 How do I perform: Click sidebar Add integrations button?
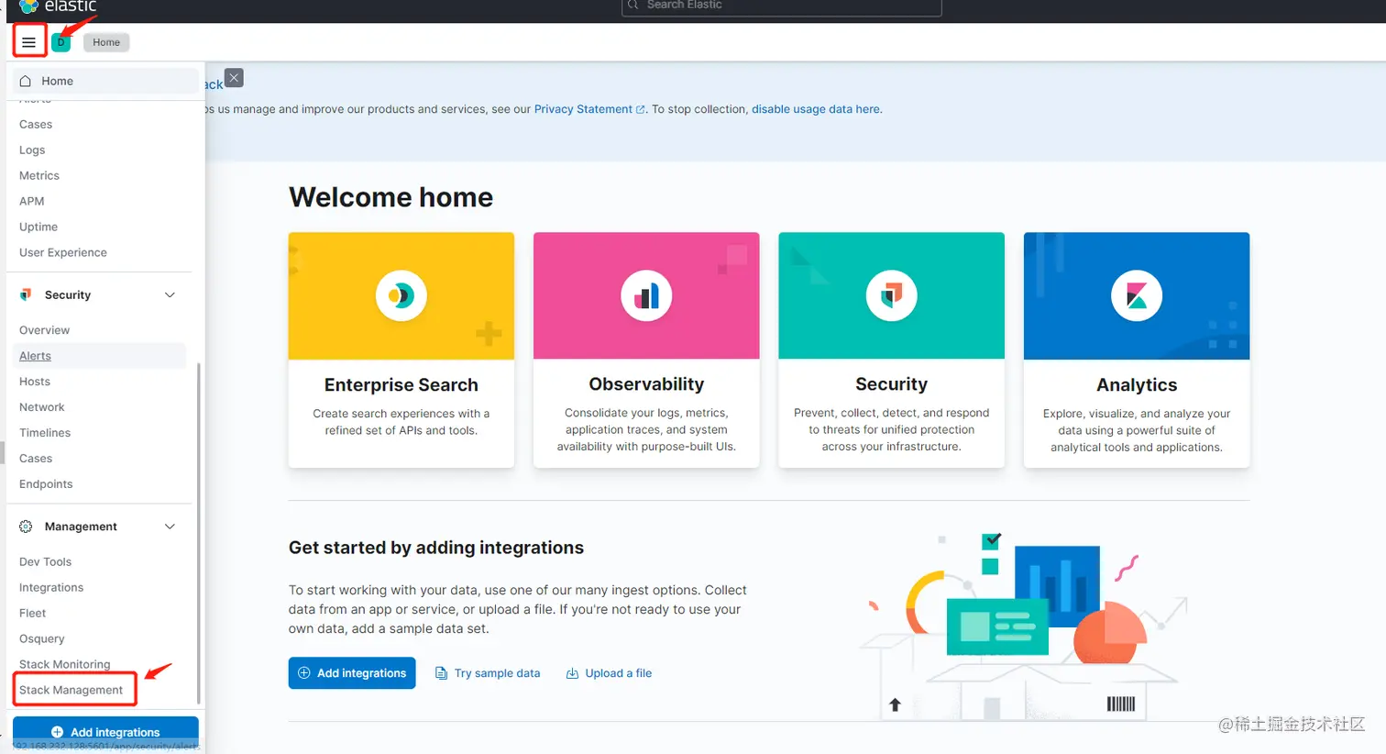tap(105, 732)
